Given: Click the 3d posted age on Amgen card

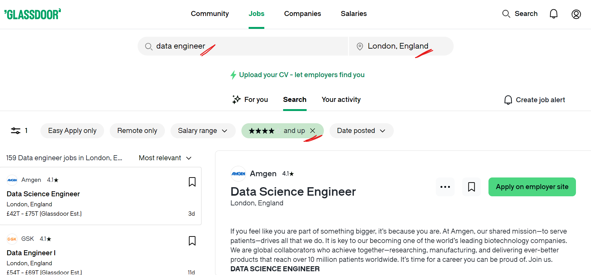Looking at the screenshot, I should click(x=192, y=214).
